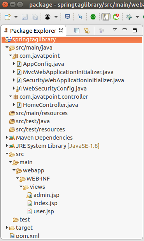This screenshot has height=241, width=144.
Task: Expand the MvcWebApplicationInitializer.java node
Action: point(14,72)
